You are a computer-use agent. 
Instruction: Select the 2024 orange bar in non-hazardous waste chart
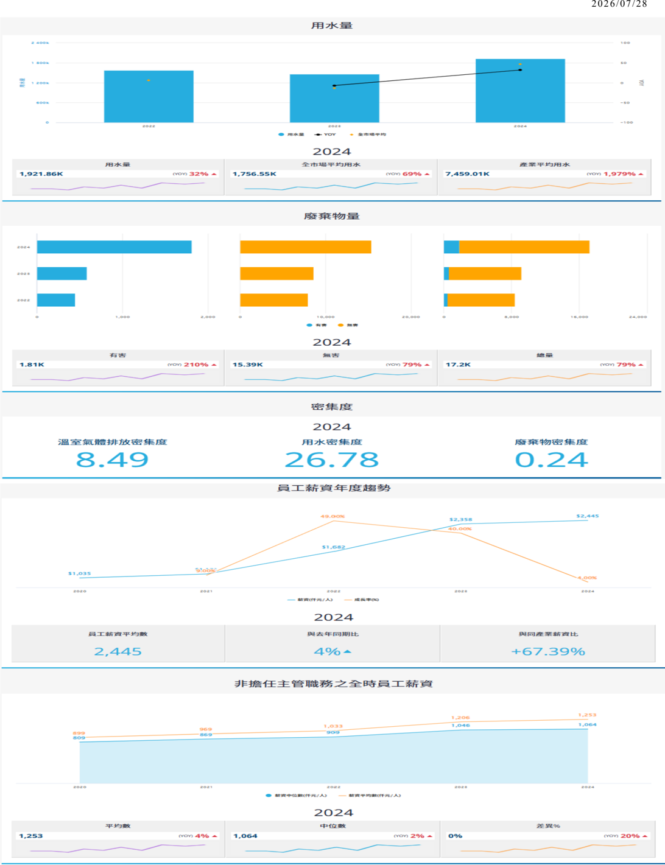click(306, 247)
